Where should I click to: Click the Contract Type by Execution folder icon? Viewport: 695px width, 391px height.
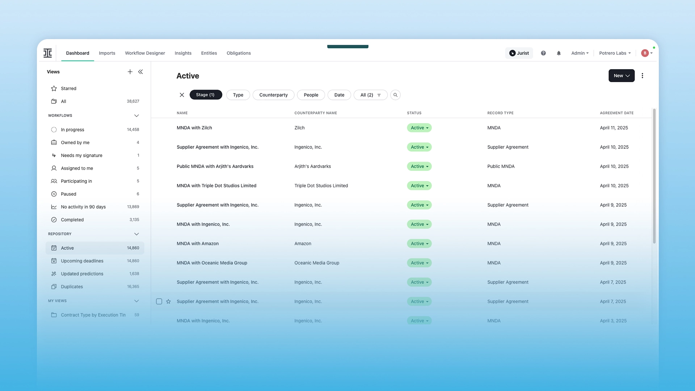54,315
